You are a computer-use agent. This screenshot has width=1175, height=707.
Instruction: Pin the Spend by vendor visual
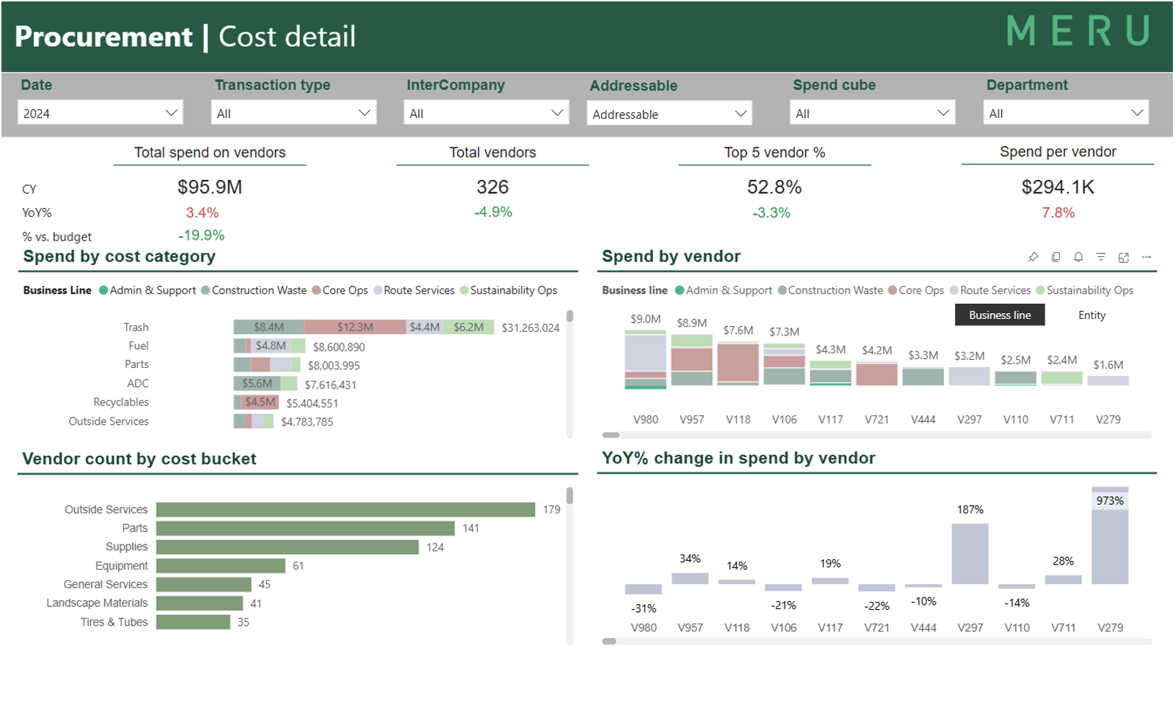coord(1033,257)
